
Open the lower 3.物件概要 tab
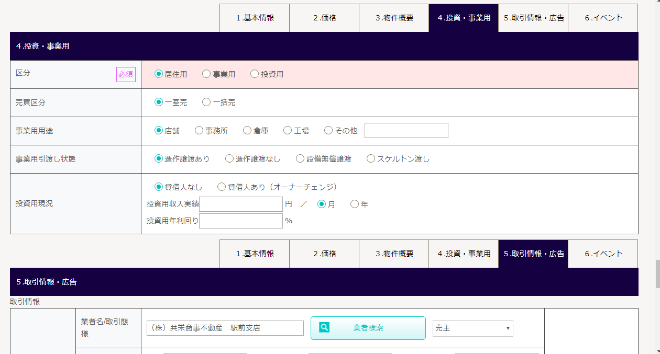(394, 254)
